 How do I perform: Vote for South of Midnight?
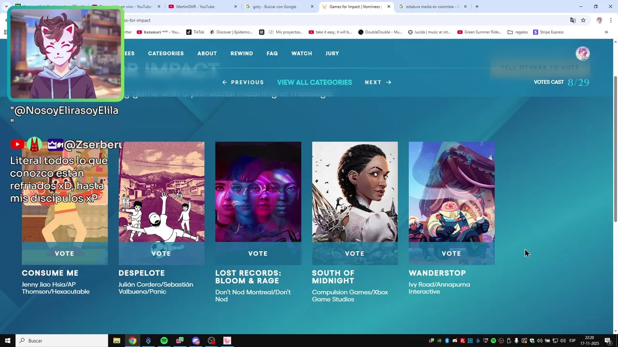coord(355,254)
